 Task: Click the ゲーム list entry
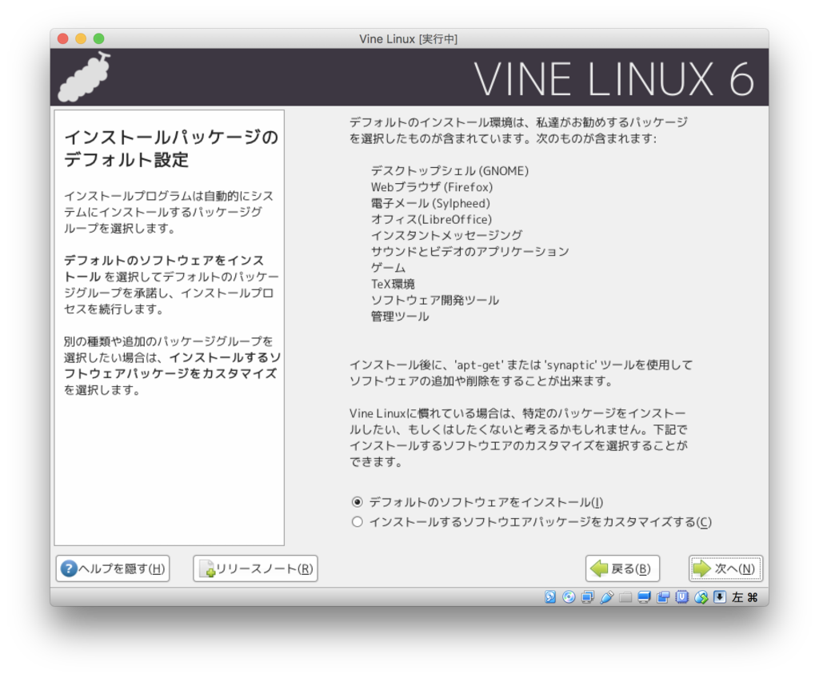[388, 268]
